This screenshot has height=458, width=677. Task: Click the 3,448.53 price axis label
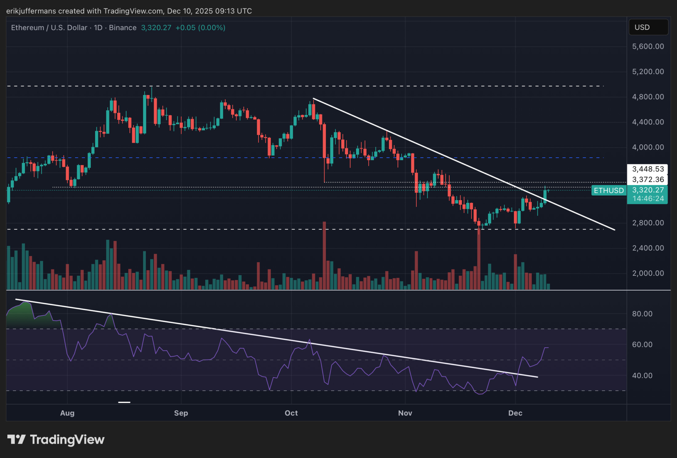648,169
